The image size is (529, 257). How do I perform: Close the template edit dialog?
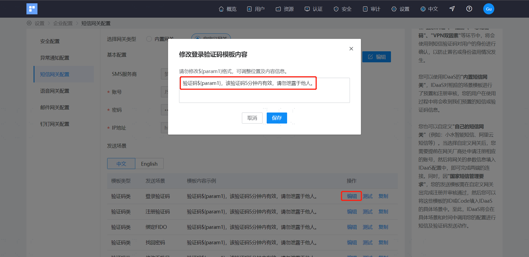(351, 49)
